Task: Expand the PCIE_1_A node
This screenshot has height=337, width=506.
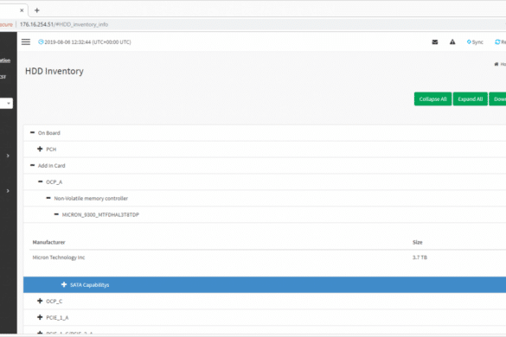Action: coord(40,317)
